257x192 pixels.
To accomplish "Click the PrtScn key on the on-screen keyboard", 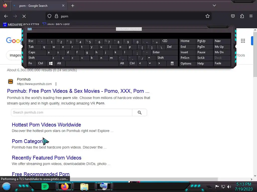I will [187, 58].
